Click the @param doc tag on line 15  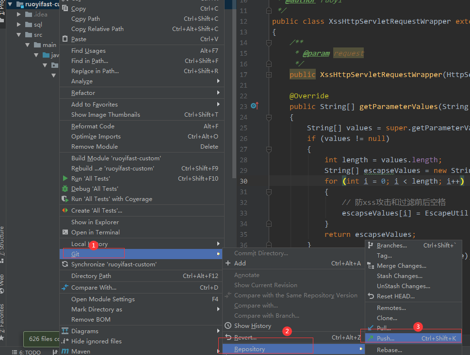click(x=316, y=53)
